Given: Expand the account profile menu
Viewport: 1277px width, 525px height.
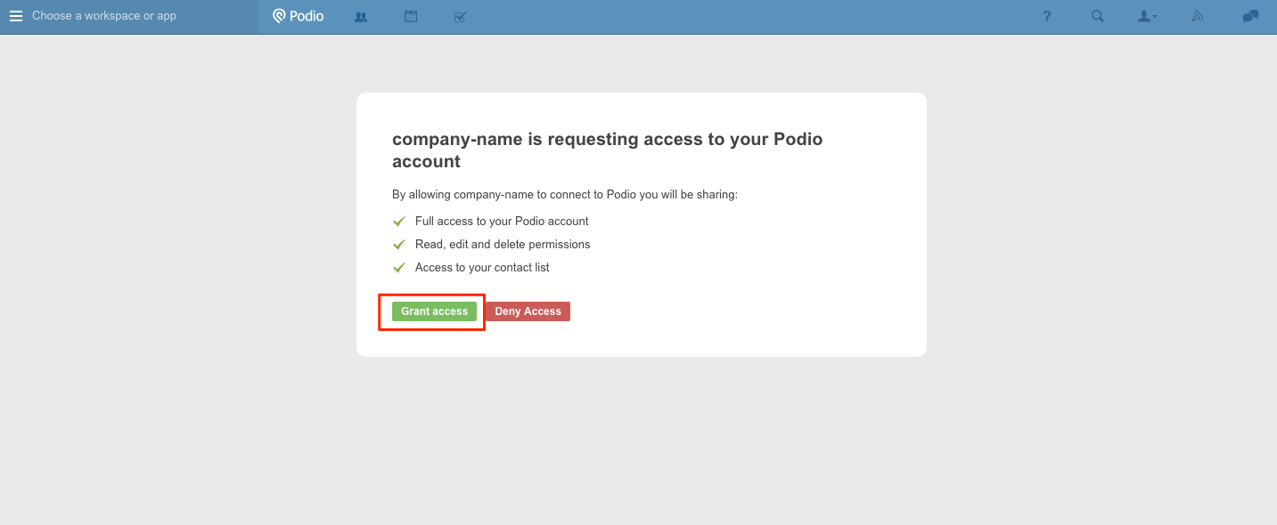Looking at the screenshot, I should coord(1148,16).
